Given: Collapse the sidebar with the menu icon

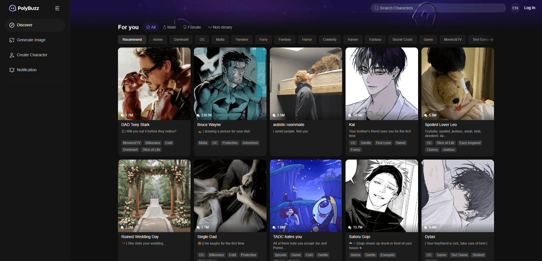Looking at the screenshot, I should point(57,8).
